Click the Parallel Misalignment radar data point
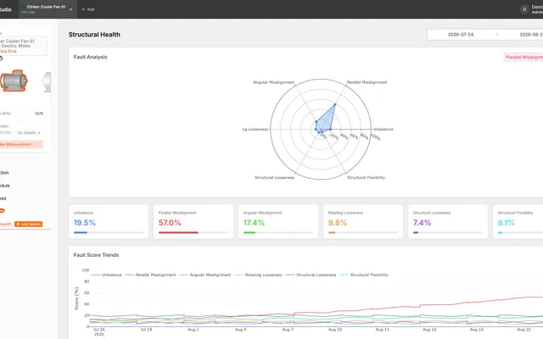Viewport: 543px width, 339px height. 335,104
